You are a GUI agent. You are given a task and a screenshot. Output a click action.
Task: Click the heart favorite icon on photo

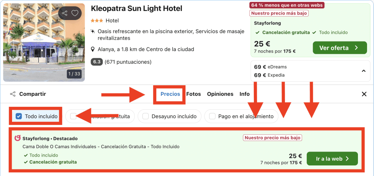75,13
